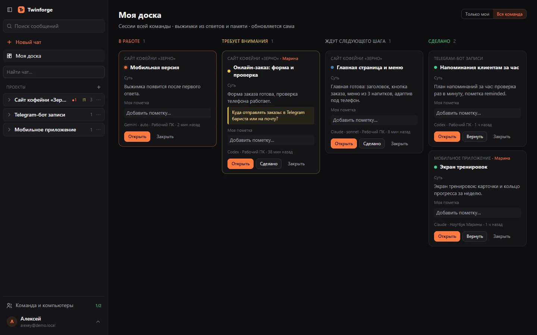Open more options for Сайт кофейни project
The image size is (537, 335).
pyautogui.click(x=98, y=100)
